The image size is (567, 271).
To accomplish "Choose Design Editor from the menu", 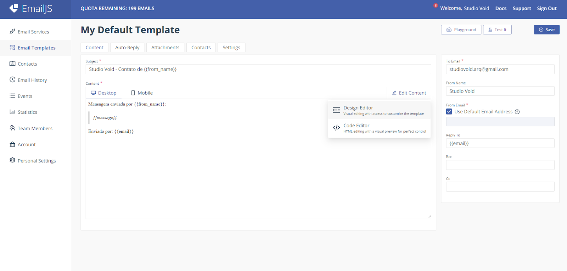I will (x=379, y=110).
